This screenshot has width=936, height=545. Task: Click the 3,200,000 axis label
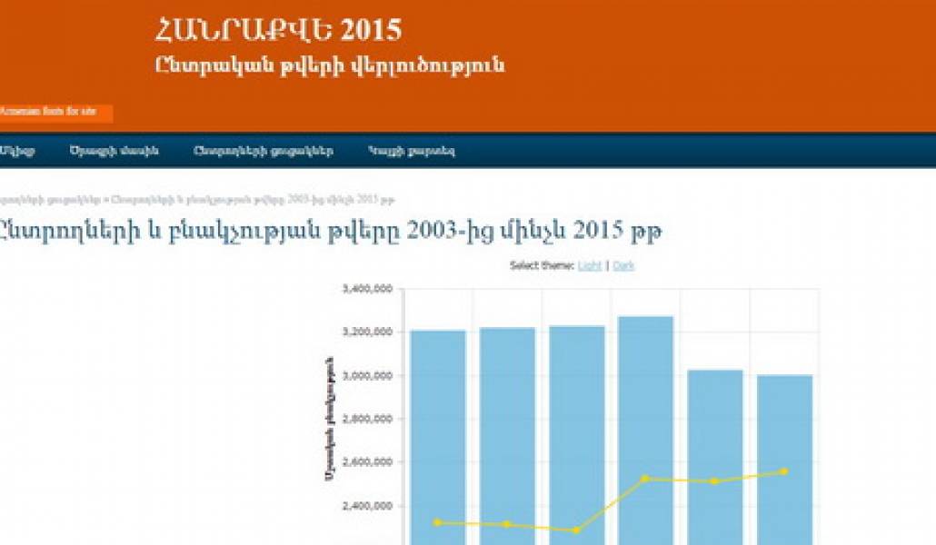tap(368, 332)
